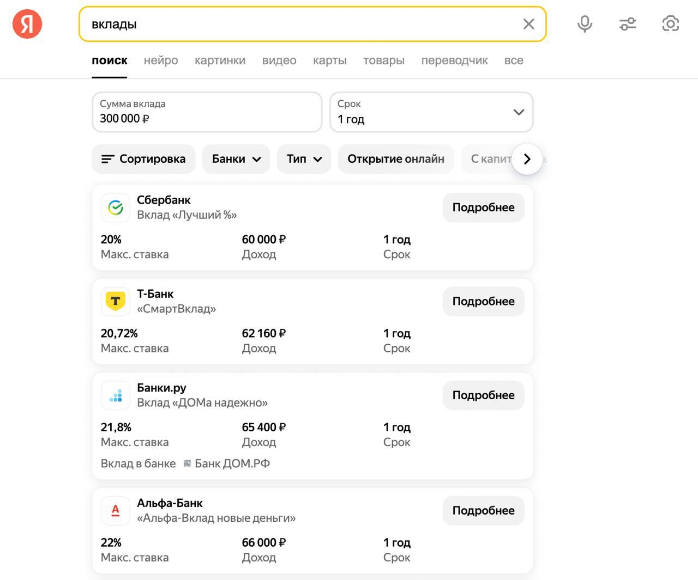
Task: Switch to the видео tab
Action: click(279, 60)
